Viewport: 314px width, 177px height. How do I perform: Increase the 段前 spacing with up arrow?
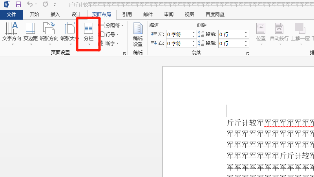(x=246, y=32)
